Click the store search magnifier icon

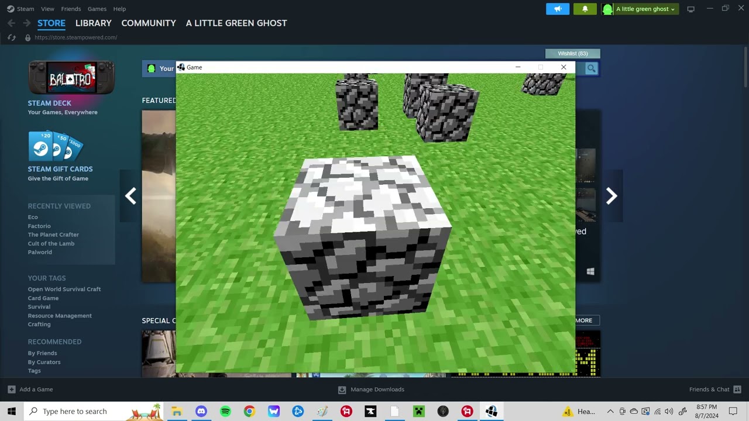[592, 68]
